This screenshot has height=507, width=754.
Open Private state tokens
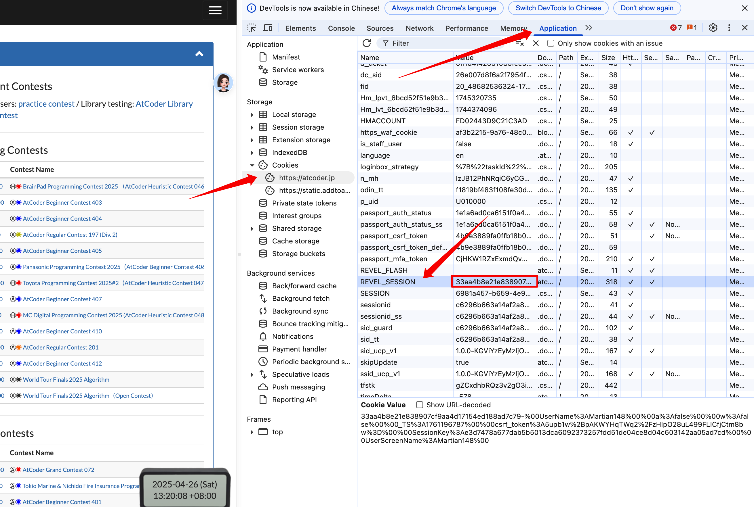(x=304, y=203)
